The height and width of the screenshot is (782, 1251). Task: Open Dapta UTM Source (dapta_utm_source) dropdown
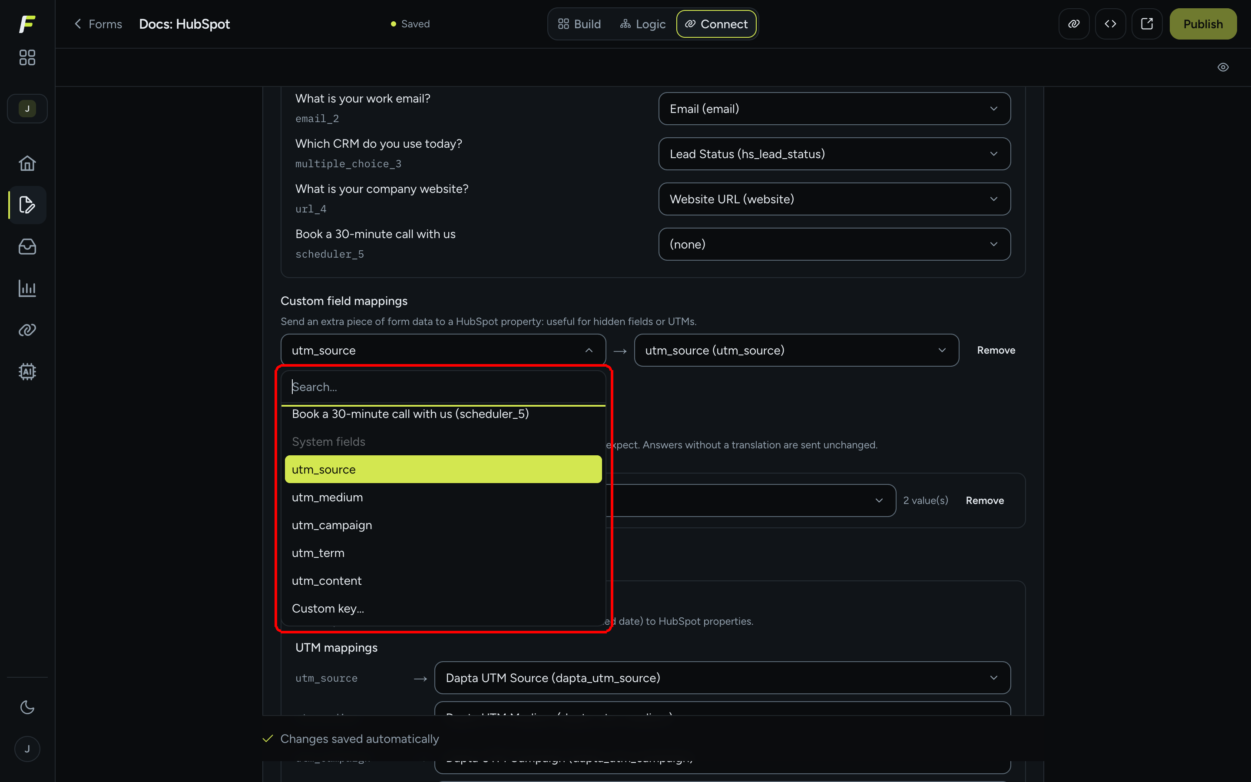[722, 678]
